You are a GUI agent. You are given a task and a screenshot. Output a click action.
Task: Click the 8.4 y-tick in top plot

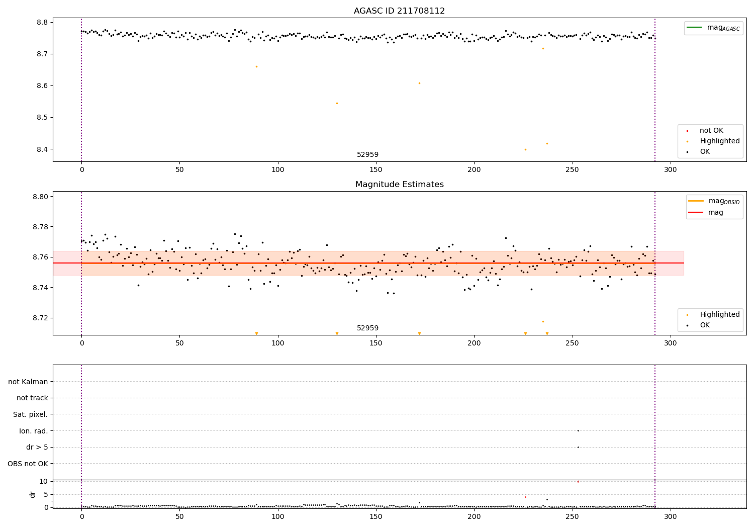(42, 150)
